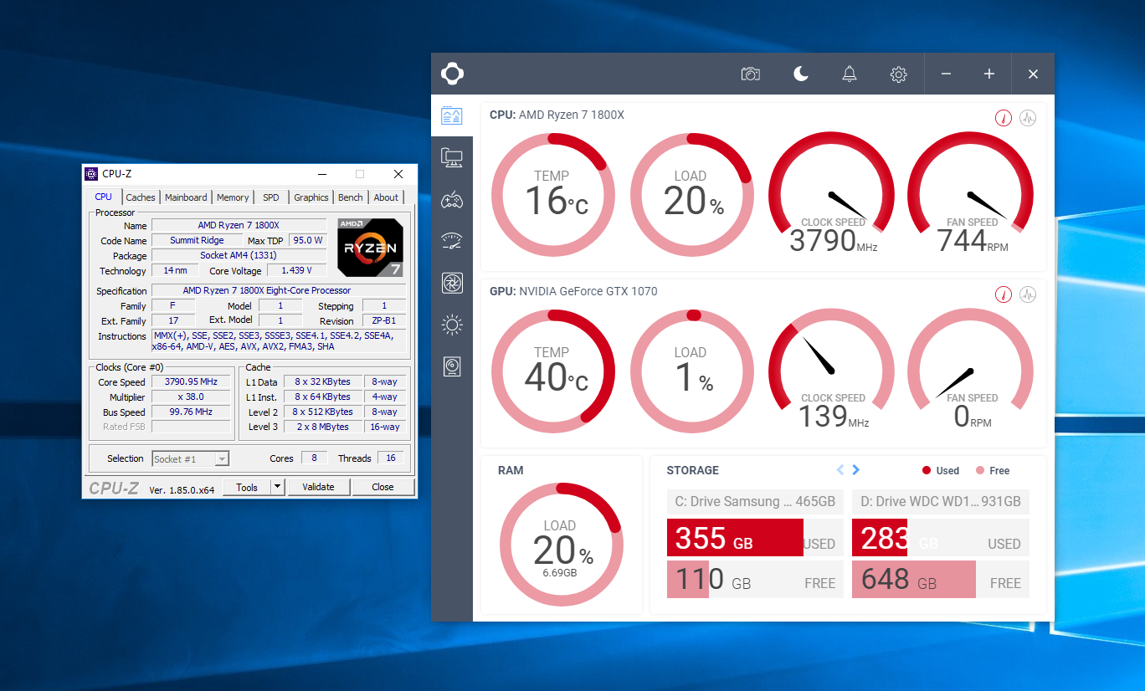Click the Ryzen 7 logo in CPU-Z
Screen dimensions: 1145x691
pos(370,248)
